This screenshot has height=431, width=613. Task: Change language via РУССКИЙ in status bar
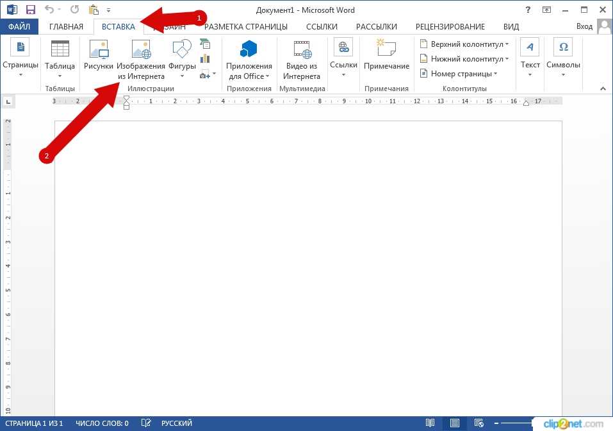point(177,423)
